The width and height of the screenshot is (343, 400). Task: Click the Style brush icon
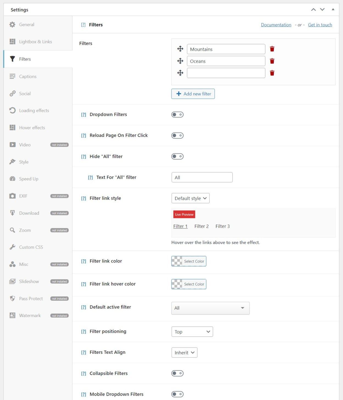tap(12, 162)
